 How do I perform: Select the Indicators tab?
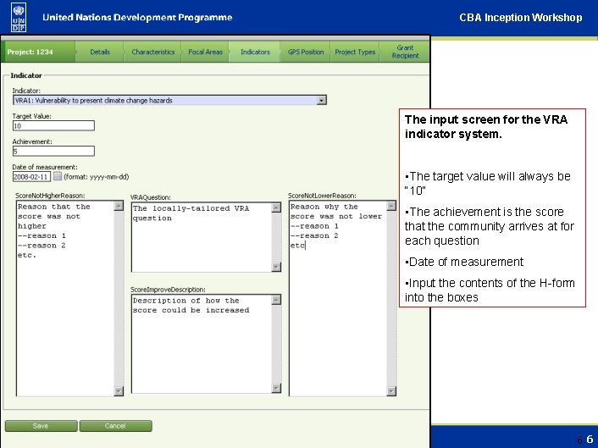pyautogui.click(x=255, y=52)
